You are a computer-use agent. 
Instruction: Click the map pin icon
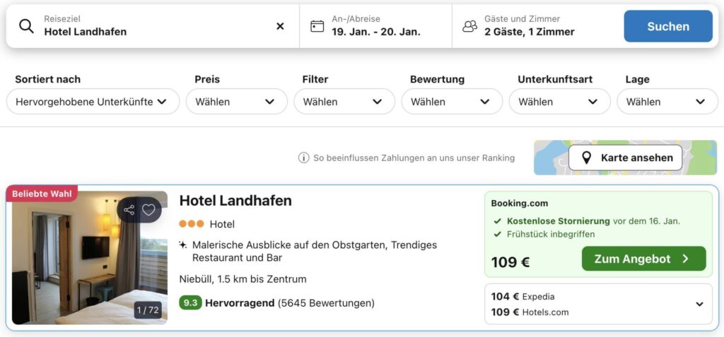pos(586,158)
